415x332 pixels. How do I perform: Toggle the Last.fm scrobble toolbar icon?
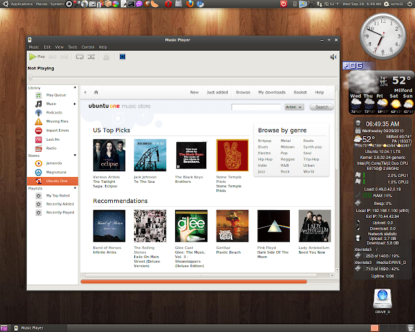(106, 56)
